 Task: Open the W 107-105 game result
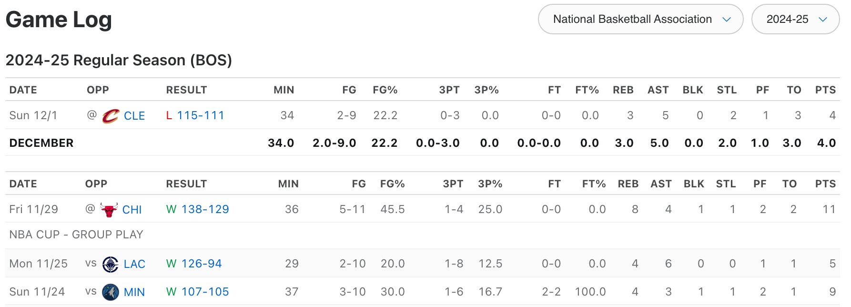[205, 292]
